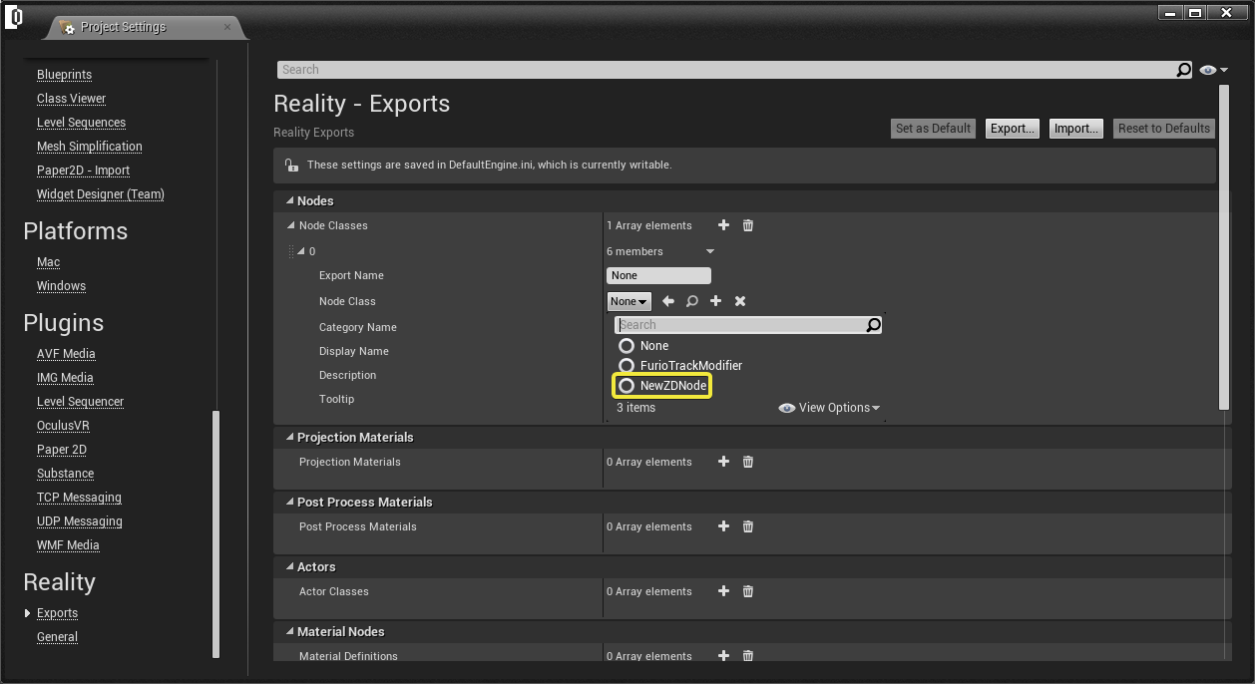Viewport: 1255px width, 684px height.
Task: Click the left sidebar vertical scrollbar
Action: point(216,533)
